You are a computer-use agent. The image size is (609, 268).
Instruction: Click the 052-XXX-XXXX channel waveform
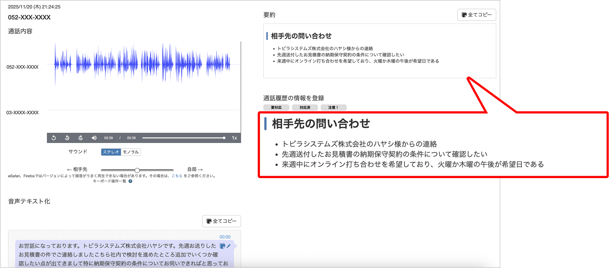pos(143,64)
